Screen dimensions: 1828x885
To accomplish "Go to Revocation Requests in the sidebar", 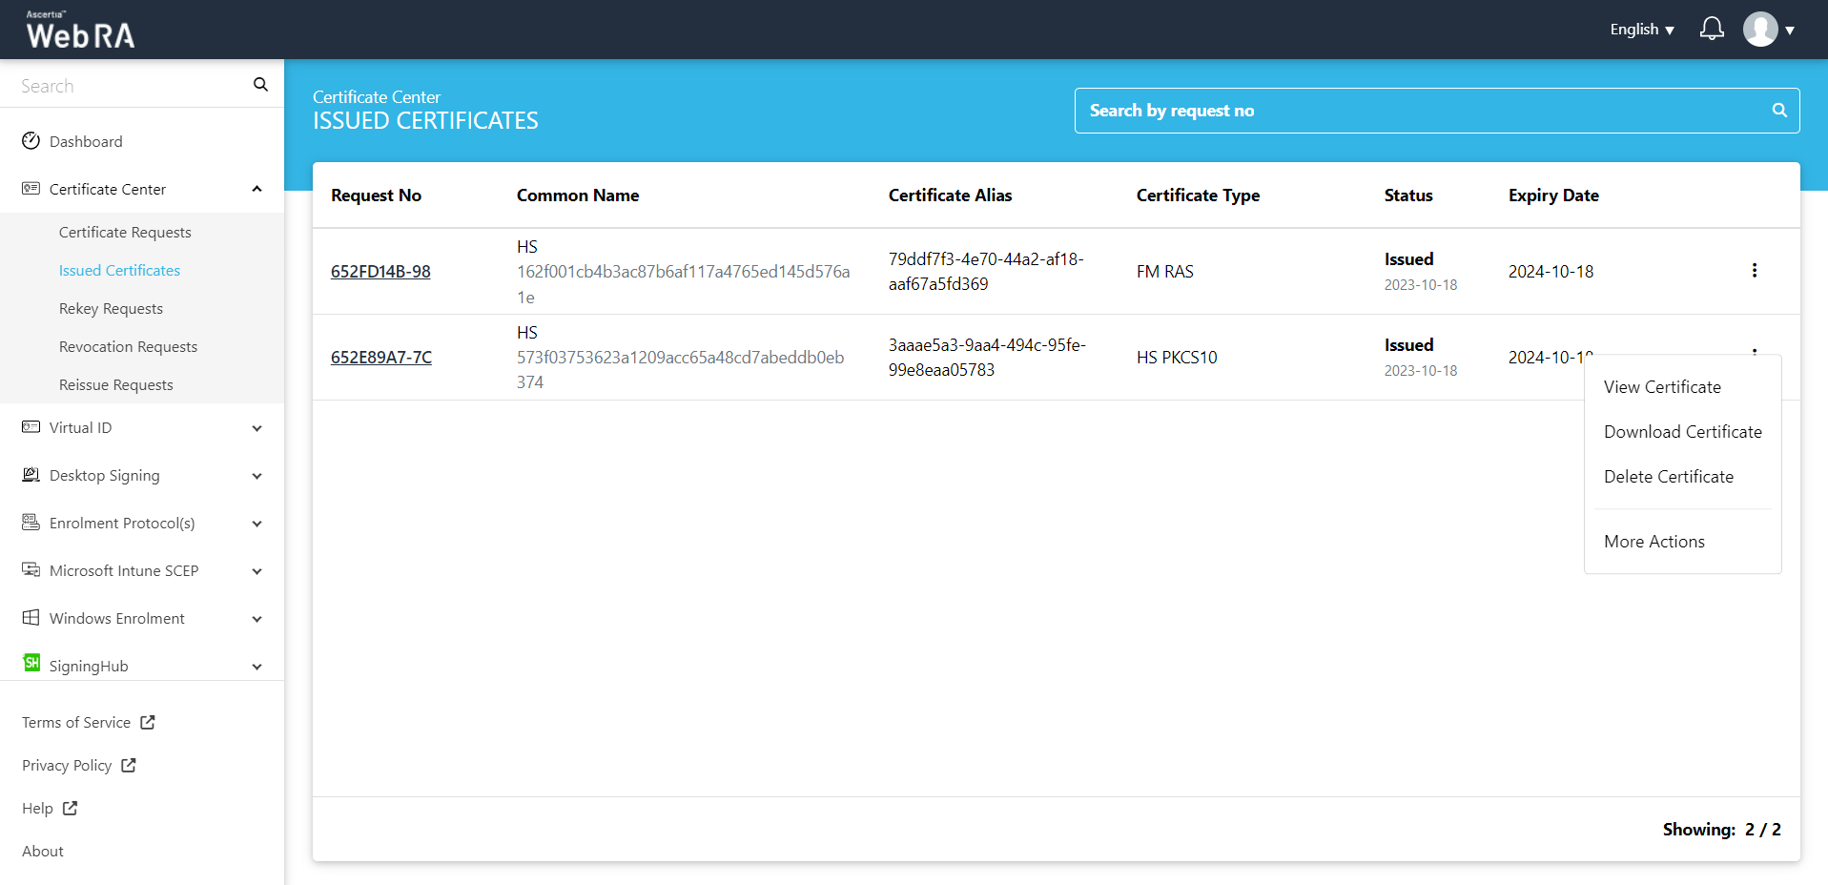I will (128, 347).
